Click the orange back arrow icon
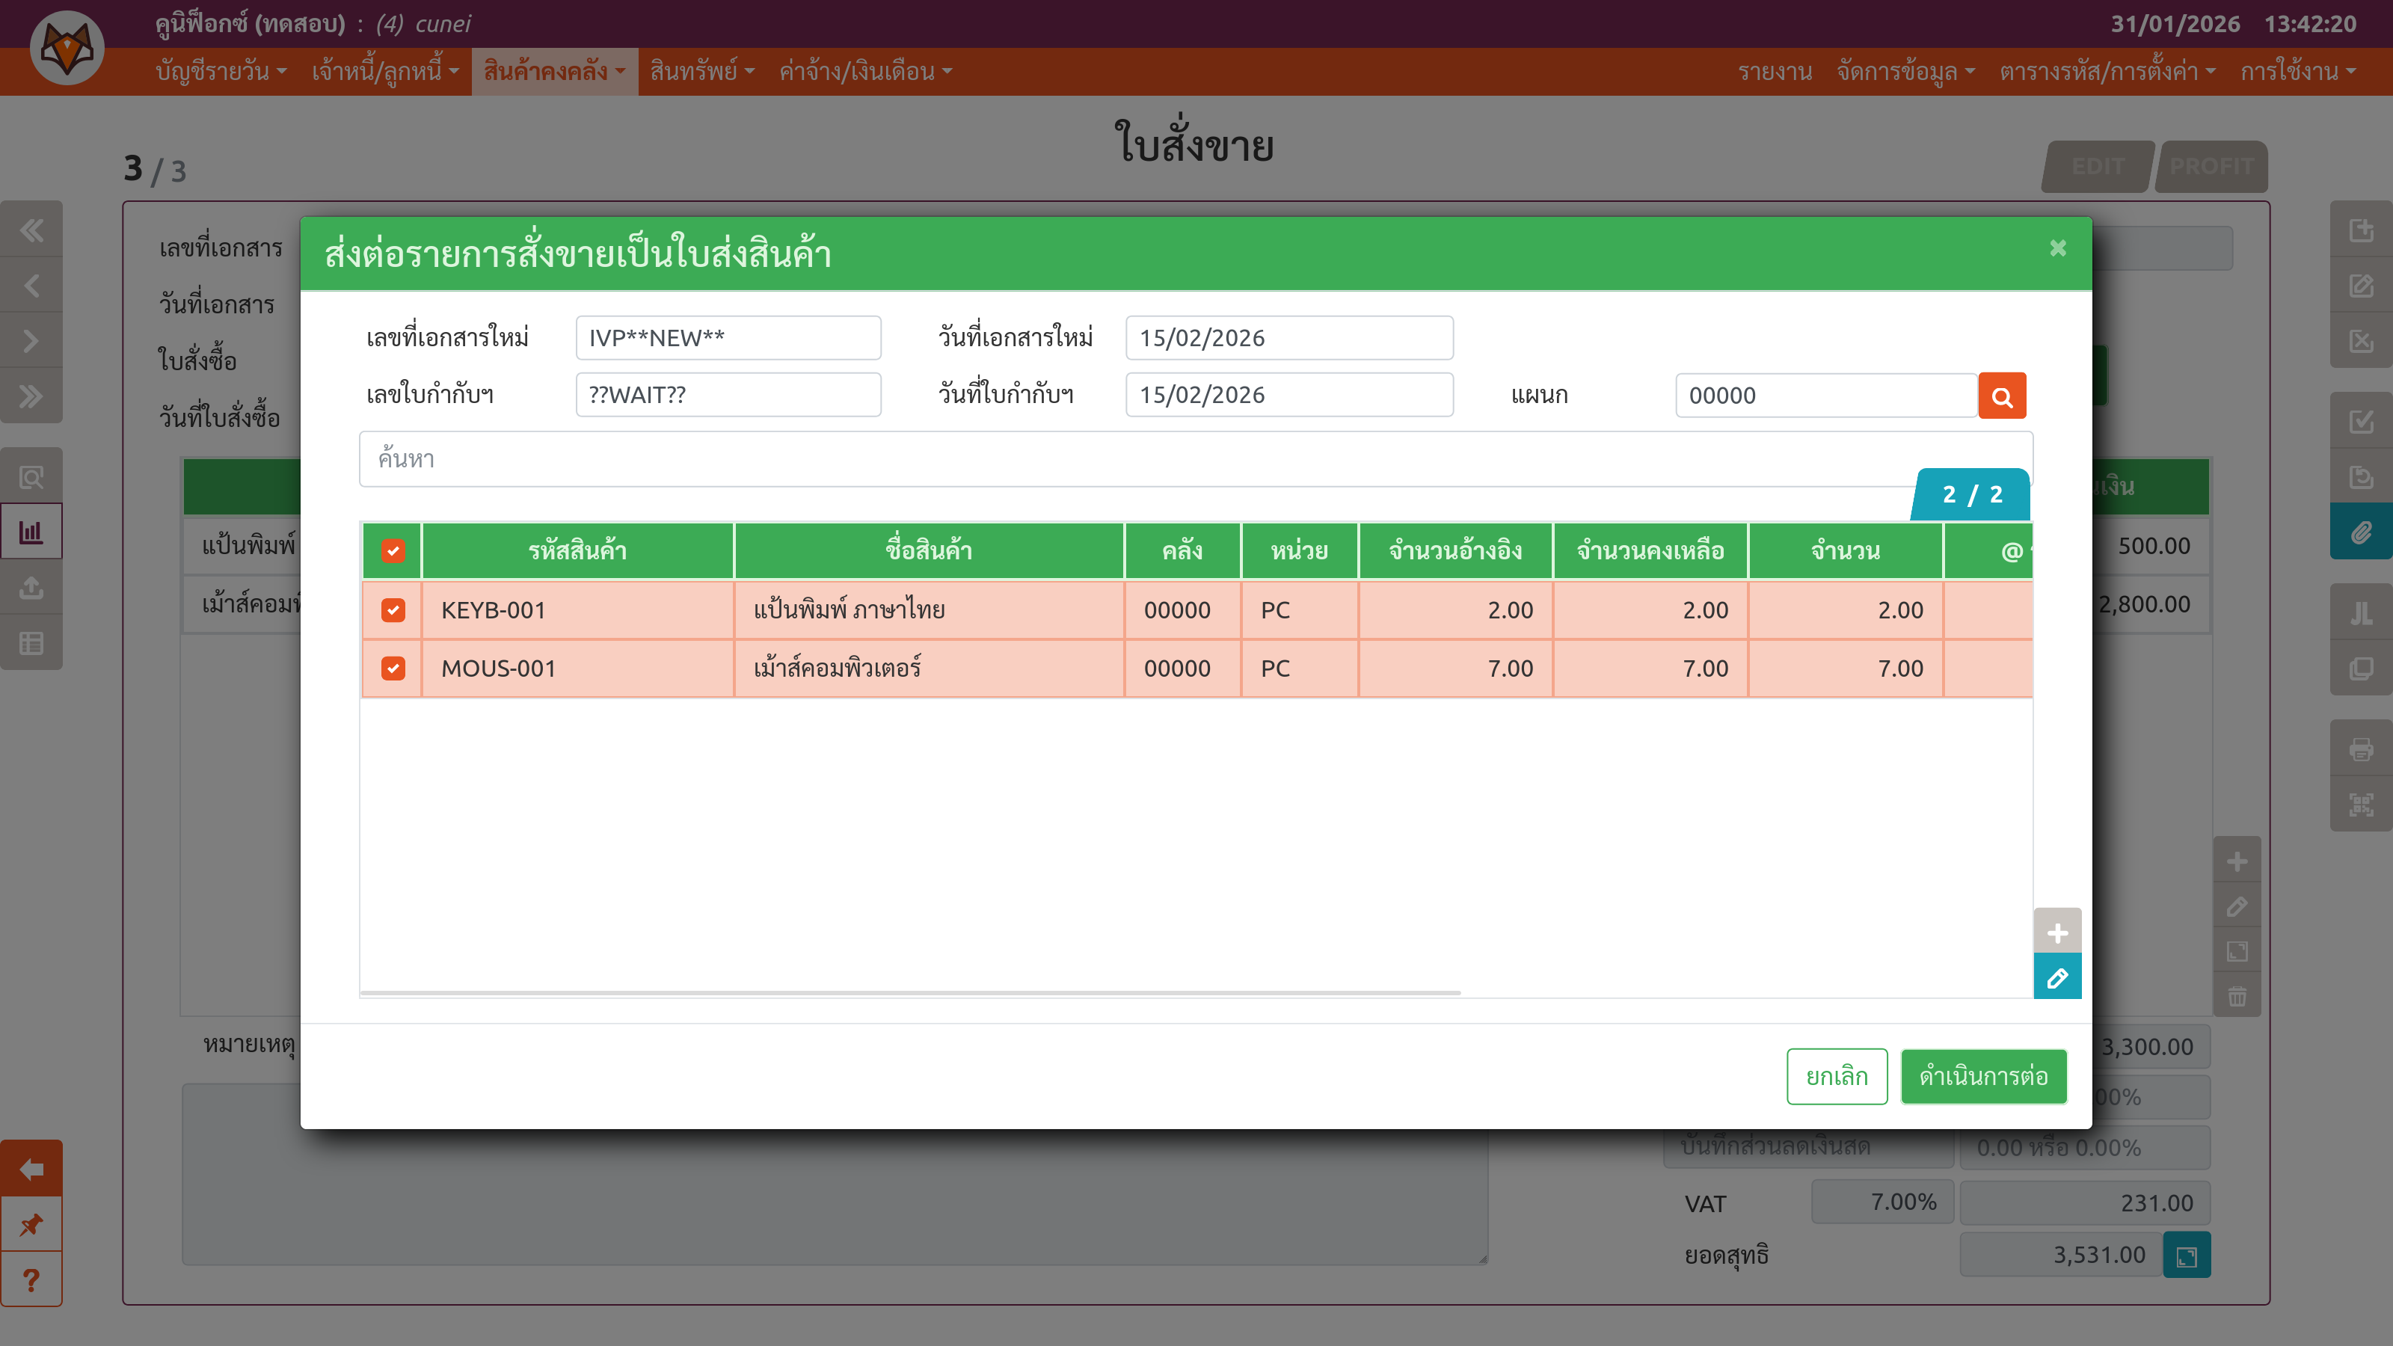The height and width of the screenshot is (1346, 2393). [x=31, y=1169]
